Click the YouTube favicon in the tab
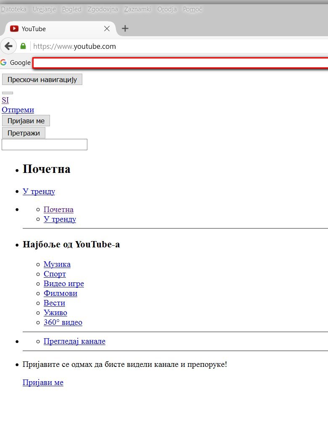Viewport: 328px width, 422px height. pos(14,29)
